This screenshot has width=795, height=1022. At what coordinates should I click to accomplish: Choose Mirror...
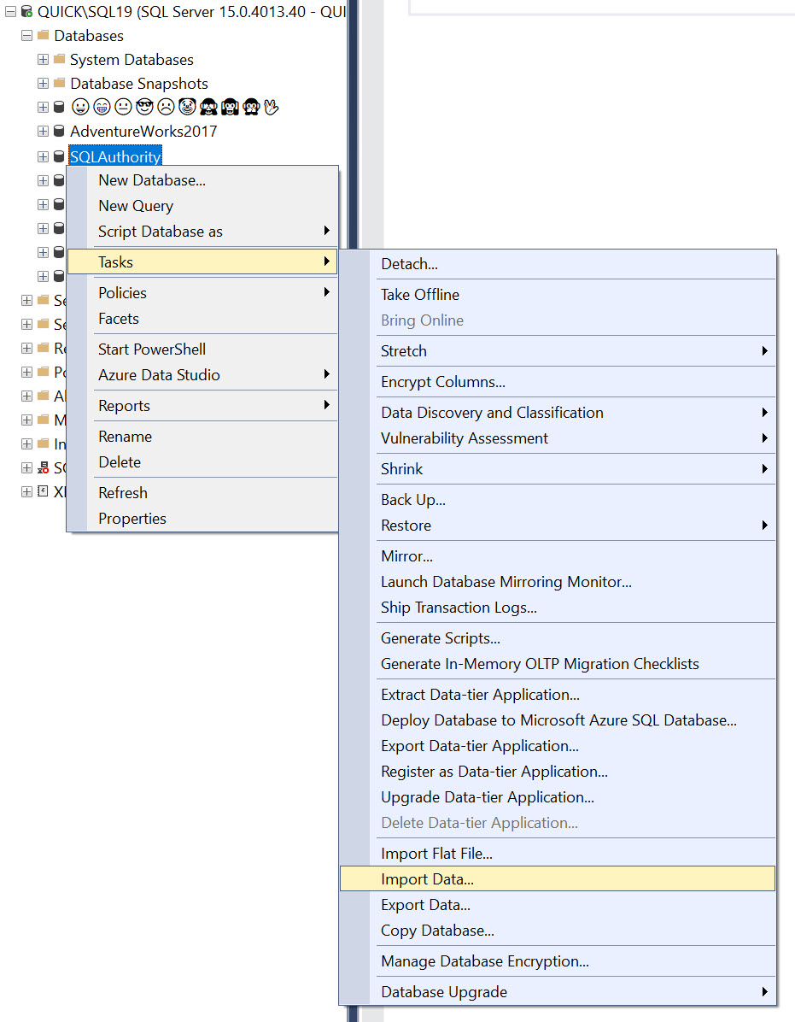coord(558,556)
